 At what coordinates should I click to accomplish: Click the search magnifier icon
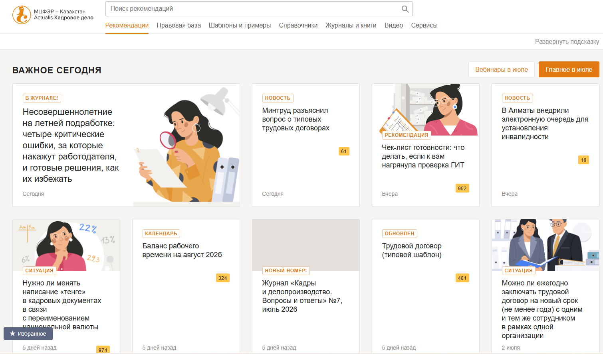point(405,9)
